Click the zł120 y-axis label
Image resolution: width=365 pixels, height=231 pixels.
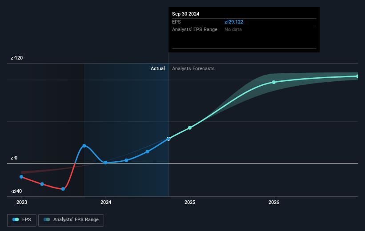[x=17, y=58]
